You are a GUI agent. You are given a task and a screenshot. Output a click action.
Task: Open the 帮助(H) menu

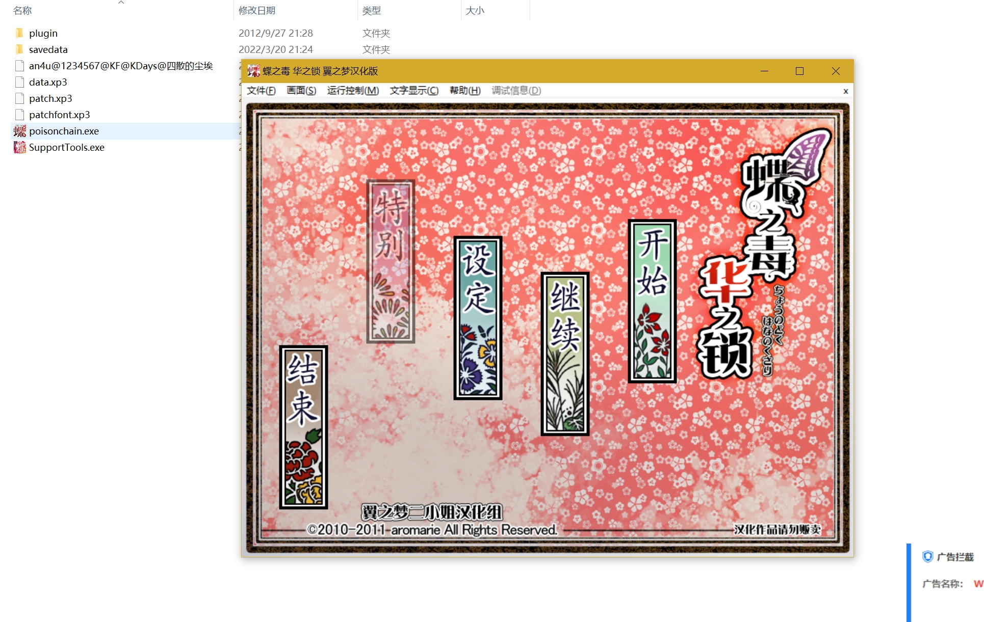pyautogui.click(x=465, y=91)
